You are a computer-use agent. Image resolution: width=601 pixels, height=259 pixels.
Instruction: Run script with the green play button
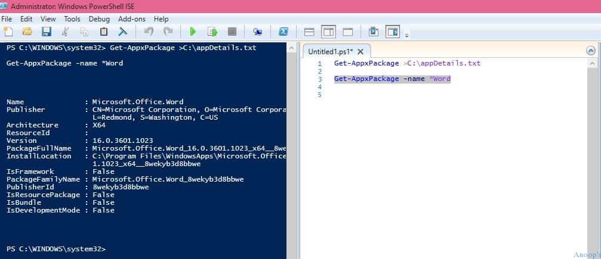coord(193,32)
